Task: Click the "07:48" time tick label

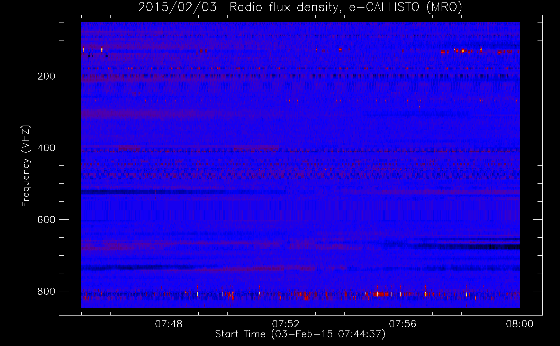Action: 169,324
